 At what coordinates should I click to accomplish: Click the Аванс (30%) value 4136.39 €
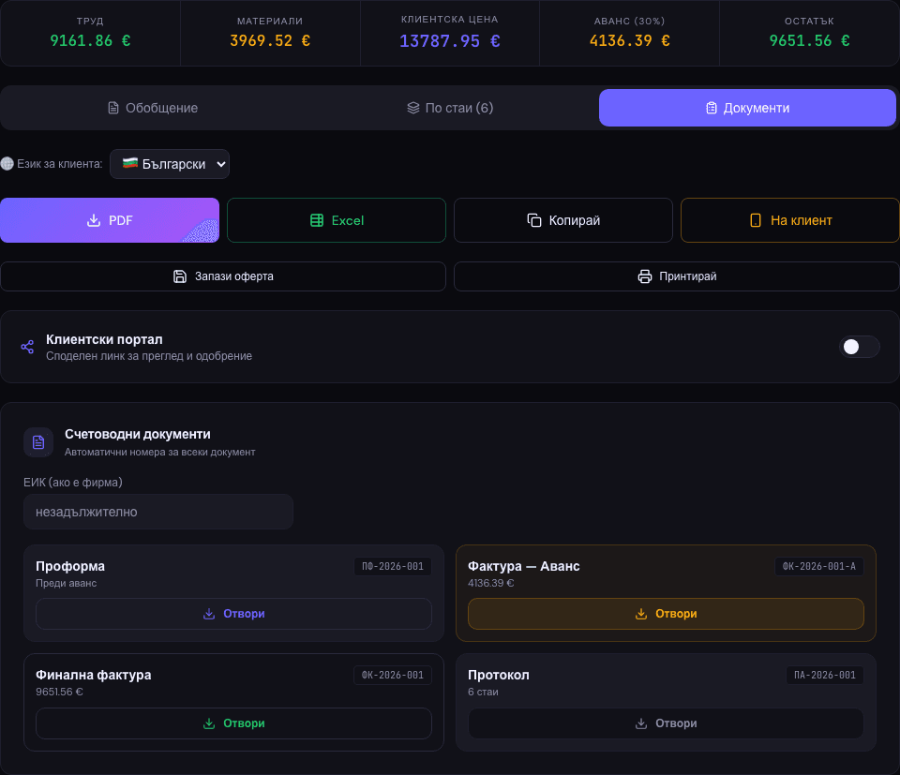pyautogui.click(x=630, y=40)
